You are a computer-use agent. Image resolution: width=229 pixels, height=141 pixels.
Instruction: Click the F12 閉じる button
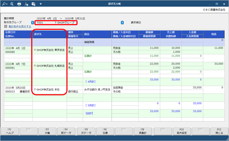[x=219, y=131]
